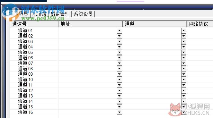
Task: Expand the 地址 dropdown for 通道 13
Action: (x=120, y=96)
